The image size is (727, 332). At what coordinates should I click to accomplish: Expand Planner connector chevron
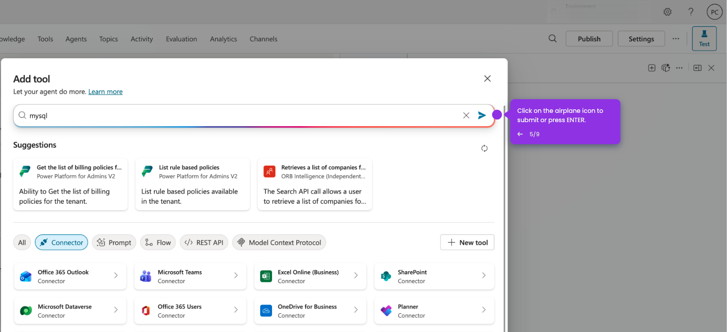pyautogui.click(x=484, y=310)
